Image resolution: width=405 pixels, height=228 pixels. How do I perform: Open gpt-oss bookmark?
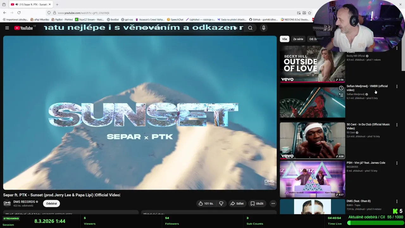pyautogui.click(x=127, y=20)
